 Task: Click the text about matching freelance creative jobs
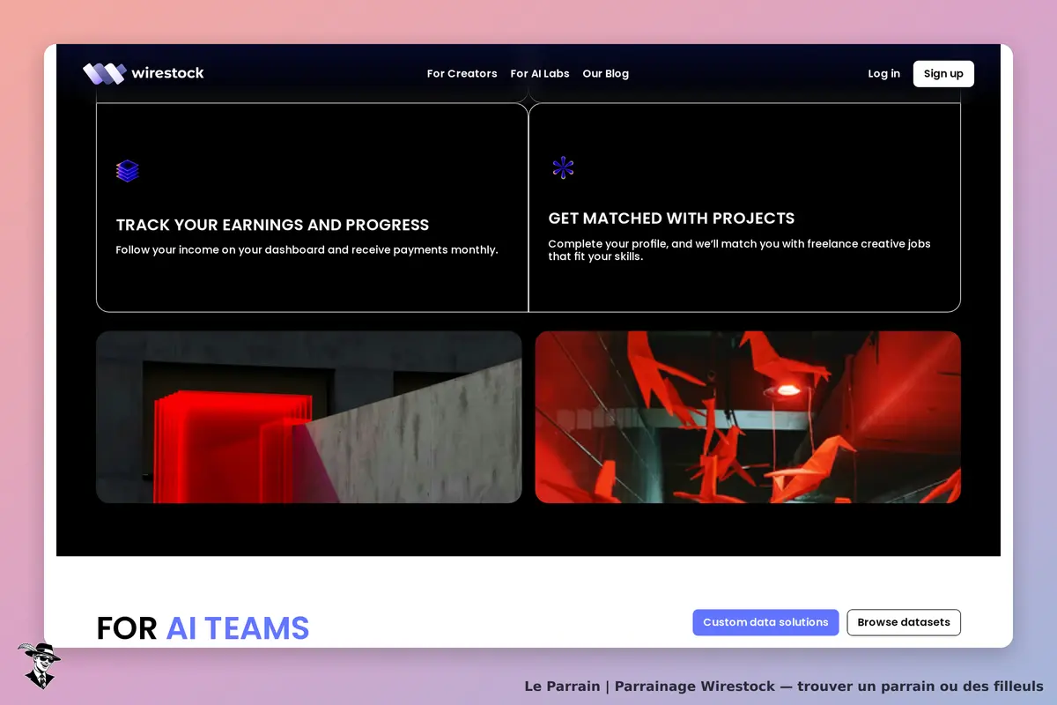(739, 250)
